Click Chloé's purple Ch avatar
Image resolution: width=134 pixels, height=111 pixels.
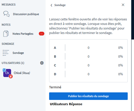(7, 73)
